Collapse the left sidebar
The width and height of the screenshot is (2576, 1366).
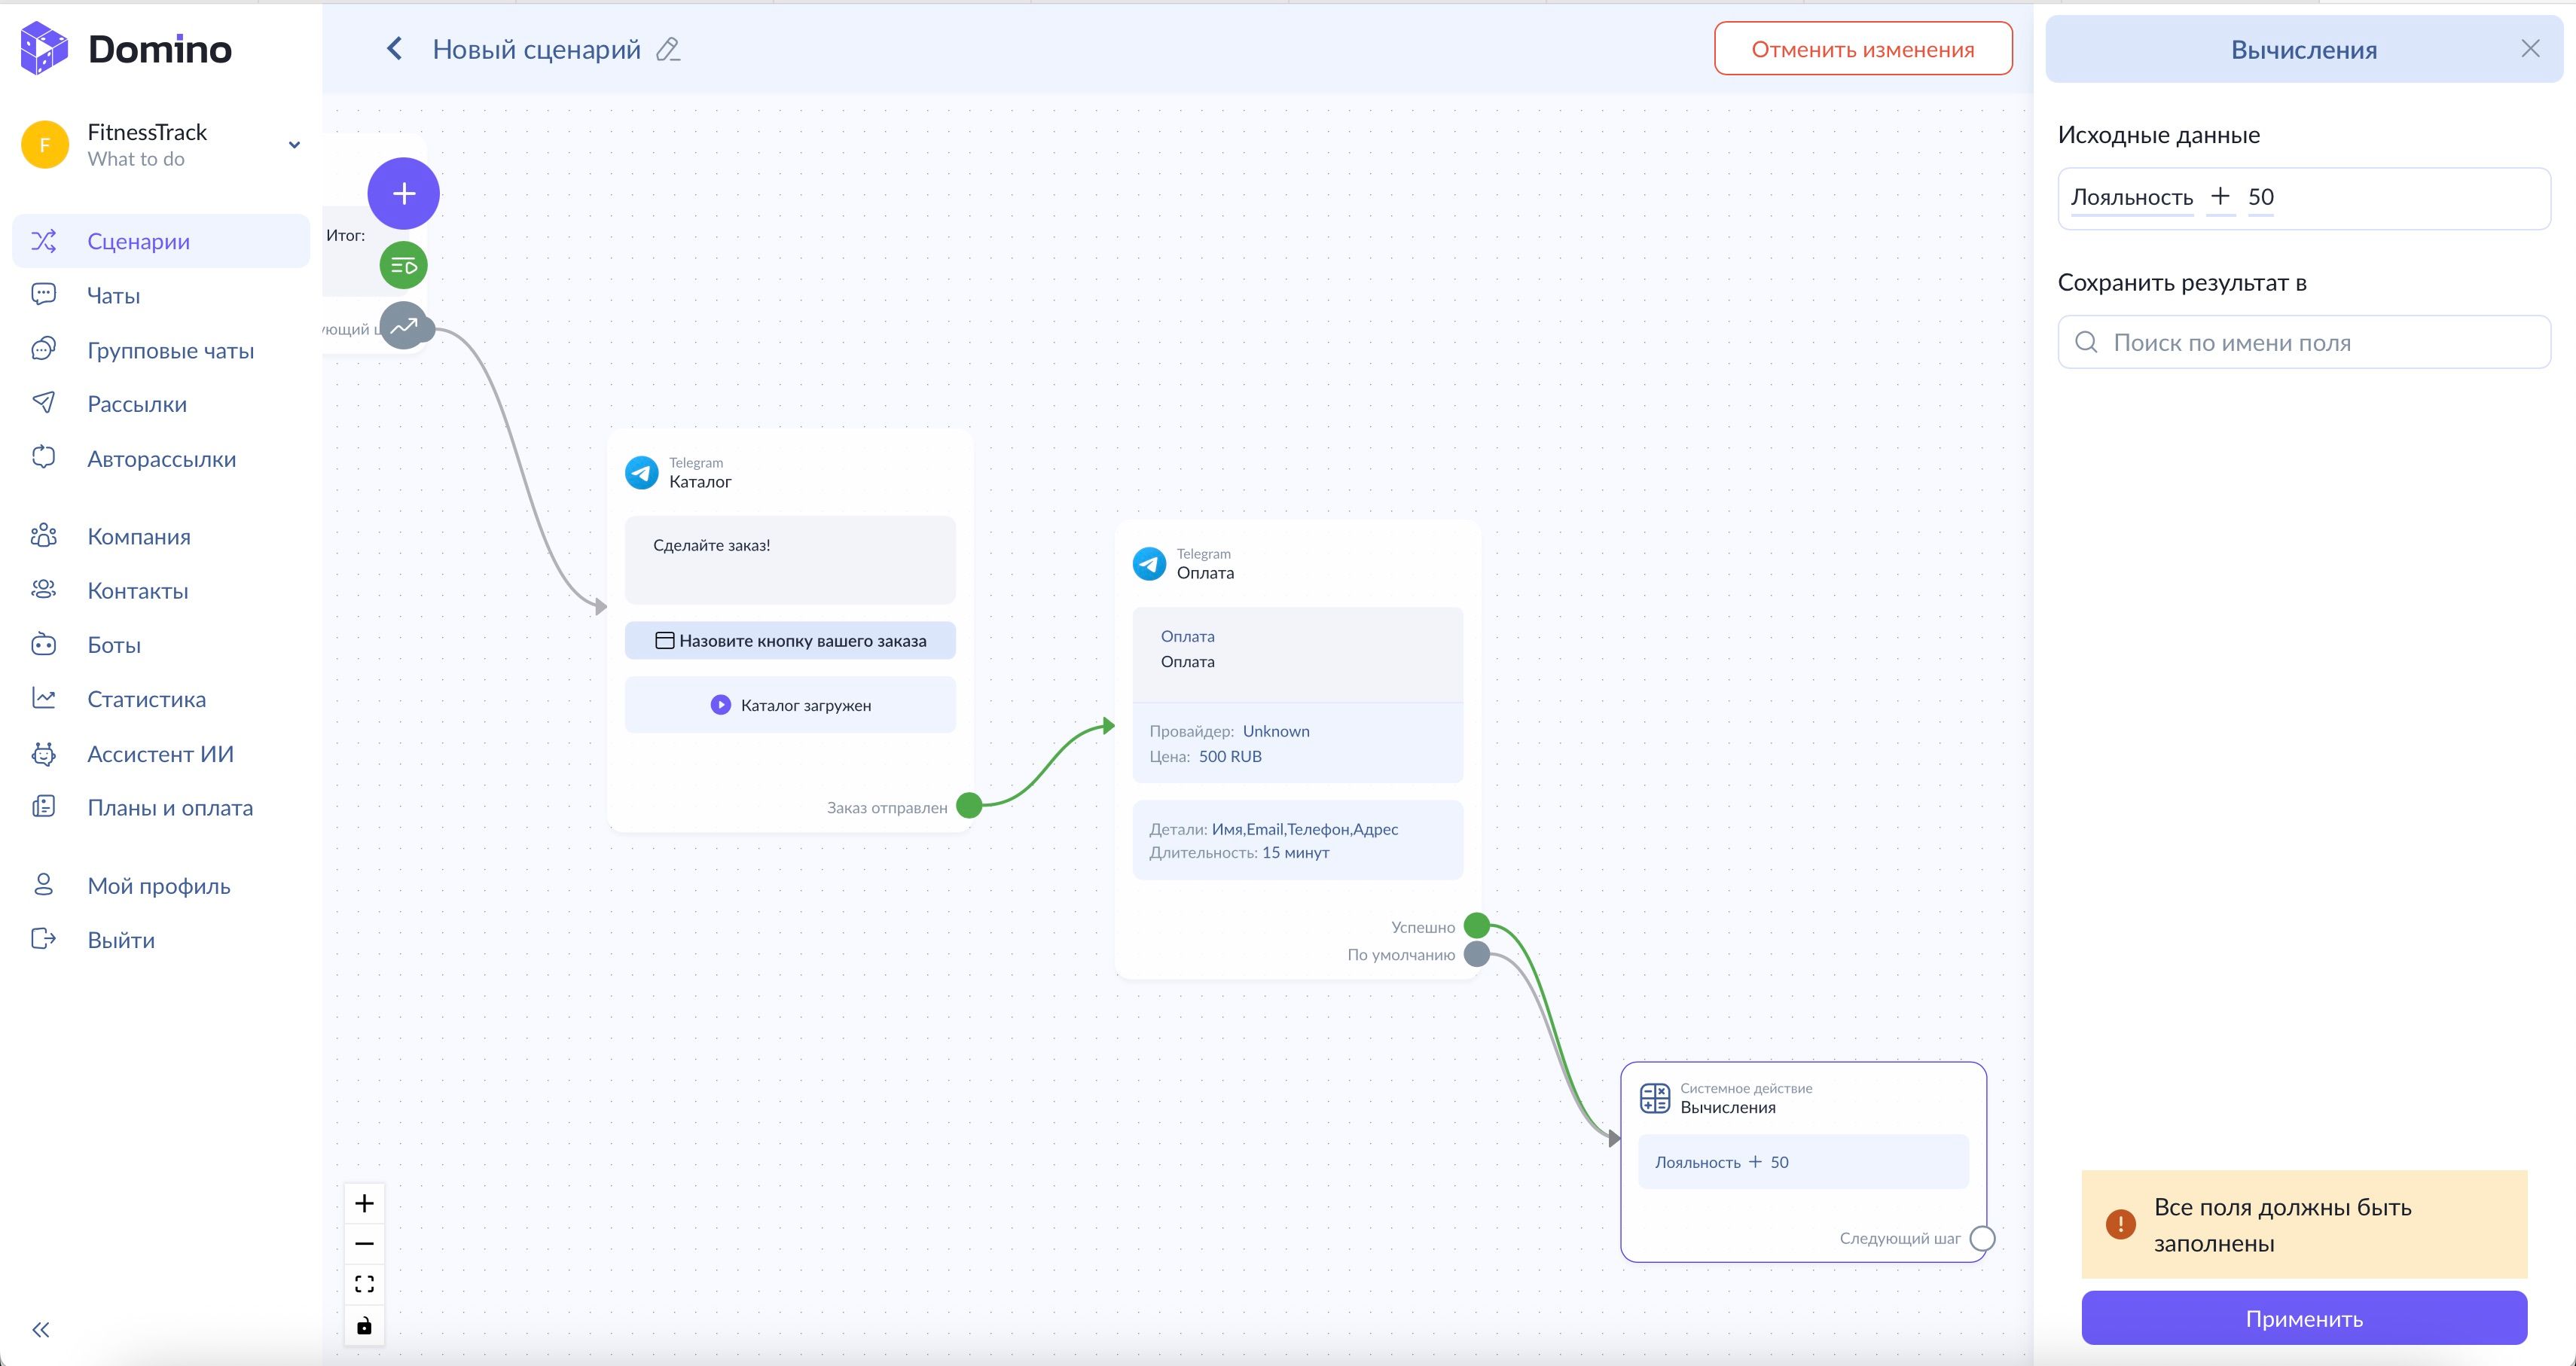[x=41, y=1329]
